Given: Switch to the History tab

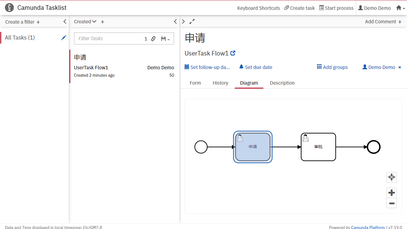Looking at the screenshot, I should click(220, 83).
